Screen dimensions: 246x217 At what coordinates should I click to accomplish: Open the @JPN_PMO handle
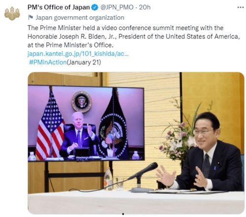(x=117, y=7)
